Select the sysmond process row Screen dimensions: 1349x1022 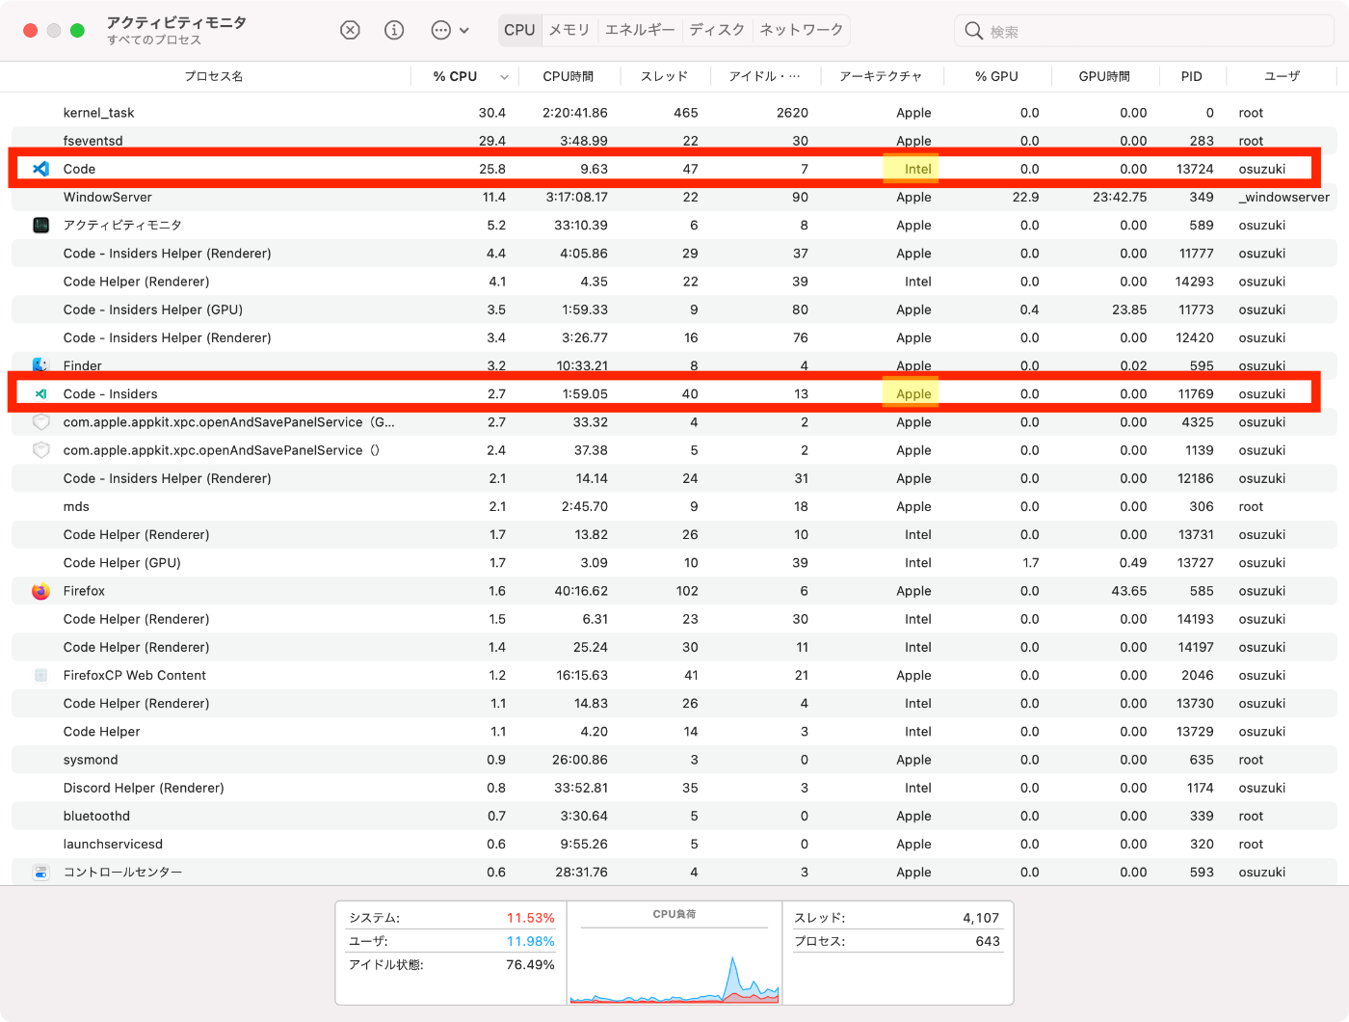(x=674, y=760)
